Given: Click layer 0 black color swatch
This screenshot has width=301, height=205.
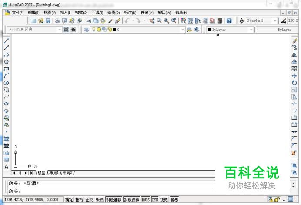Looking at the screenshot, I should point(114,30).
